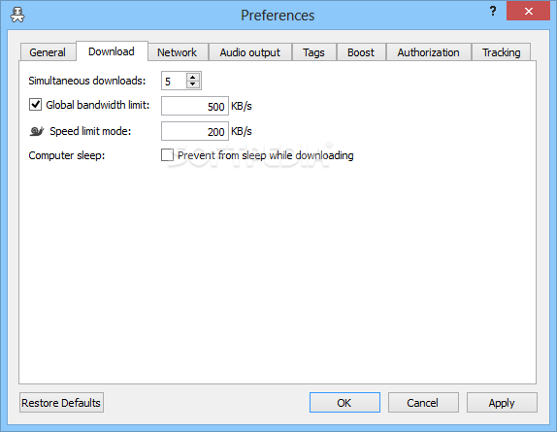Enable Prevent from sleep while downloading
This screenshot has width=557, height=432.
[x=167, y=155]
